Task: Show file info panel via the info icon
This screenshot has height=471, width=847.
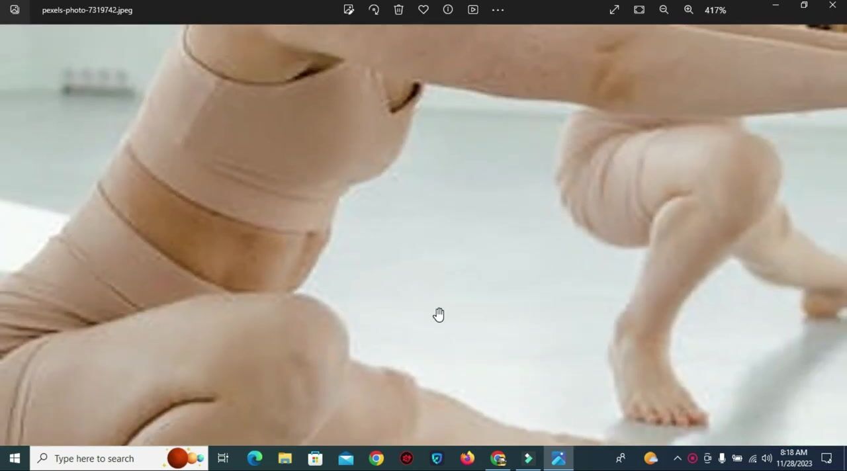Action: tap(448, 10)
